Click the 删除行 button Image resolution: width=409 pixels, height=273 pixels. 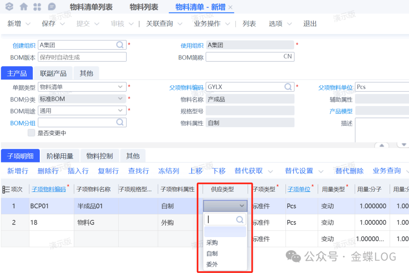pos(48,171)
